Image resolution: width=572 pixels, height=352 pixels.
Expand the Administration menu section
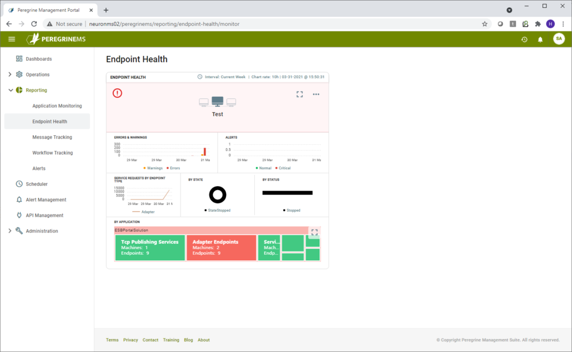[x=10, y=231]
